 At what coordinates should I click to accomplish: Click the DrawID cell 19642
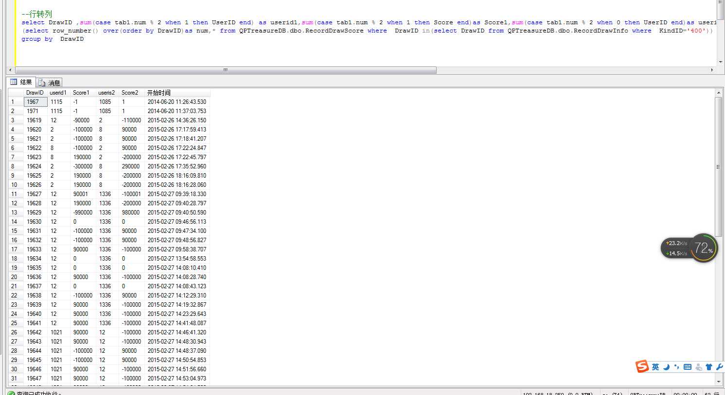pos(35,332)
